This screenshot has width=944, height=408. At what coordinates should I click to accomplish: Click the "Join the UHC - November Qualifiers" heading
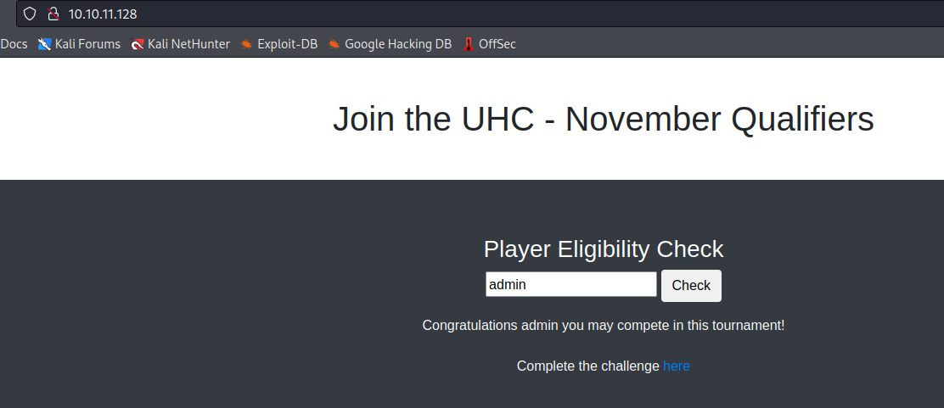604,119
